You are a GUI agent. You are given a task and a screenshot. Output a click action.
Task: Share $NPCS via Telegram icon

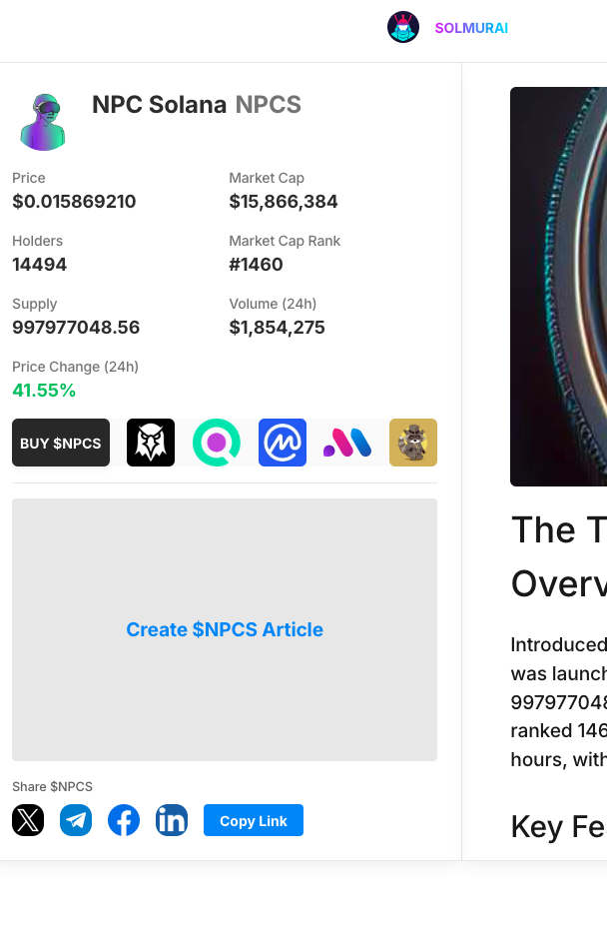click(76, 820)
